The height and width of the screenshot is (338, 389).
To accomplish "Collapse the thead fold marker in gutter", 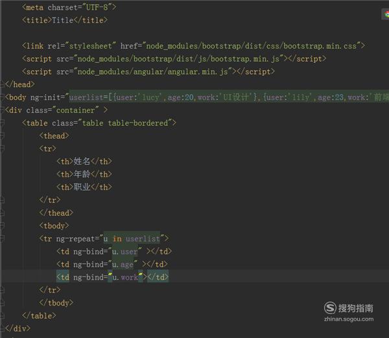I will point(2,136).
